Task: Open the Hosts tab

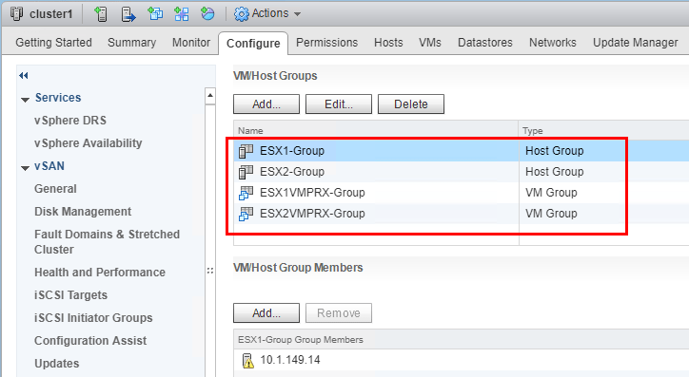Action: [x=388, y=43]
